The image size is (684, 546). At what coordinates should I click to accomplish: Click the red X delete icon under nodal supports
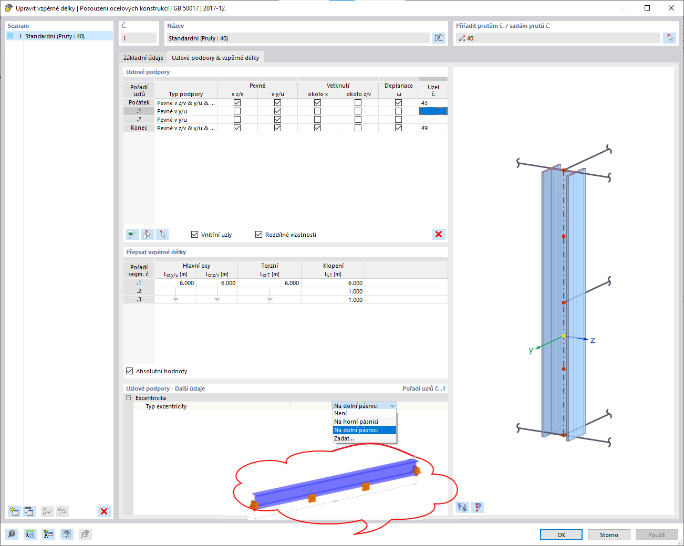coord(439,234)
